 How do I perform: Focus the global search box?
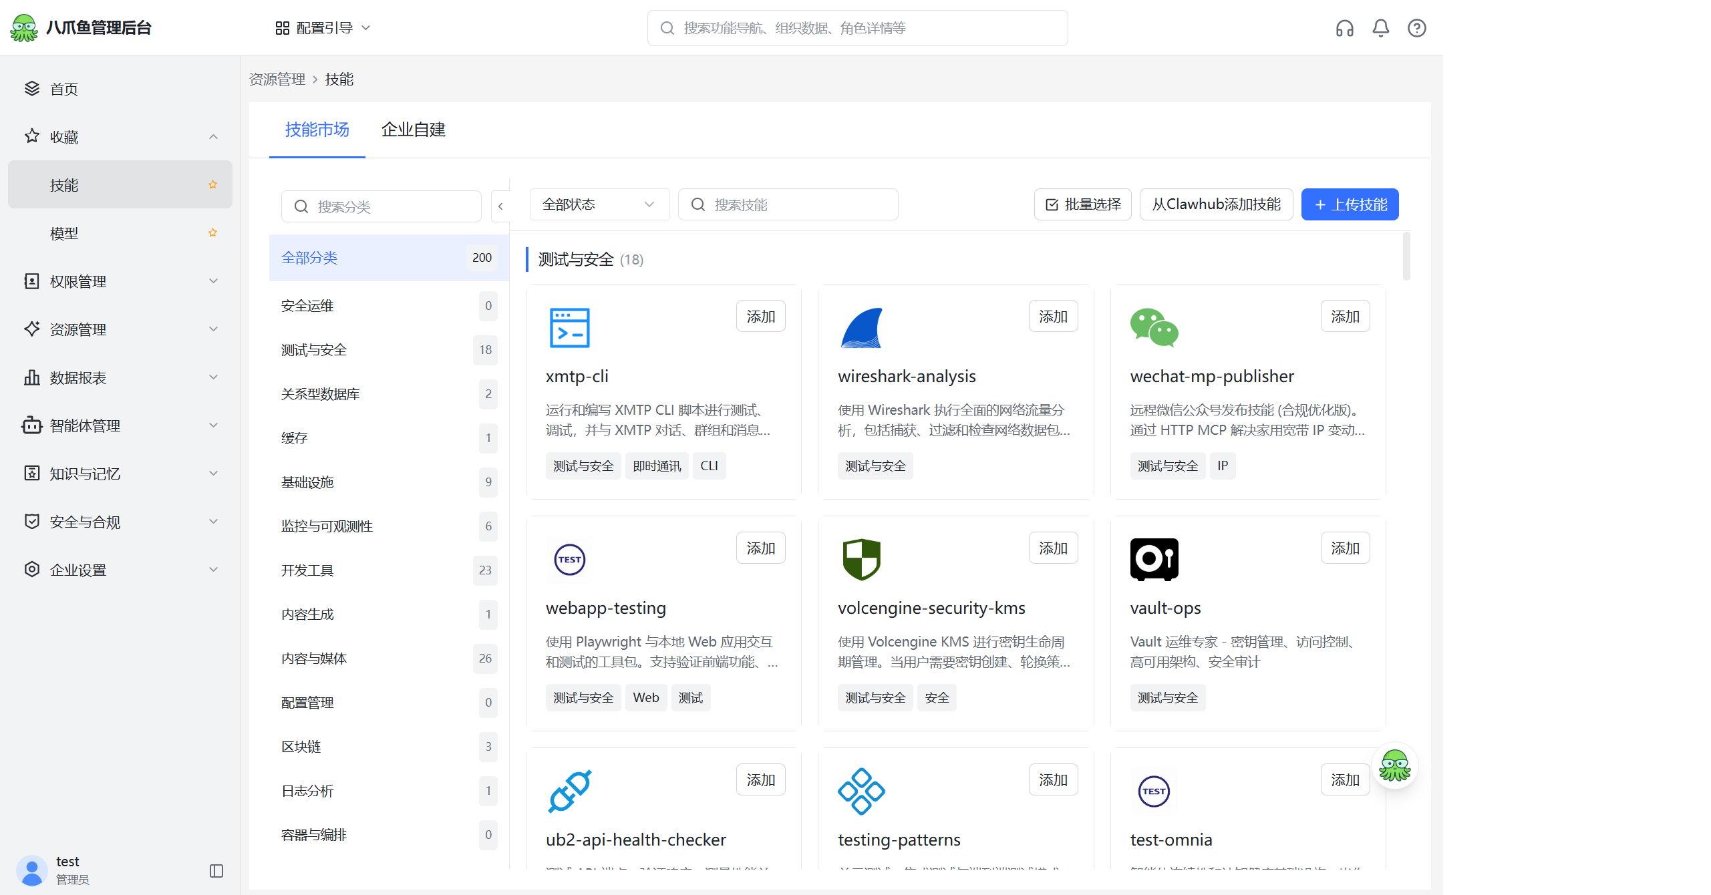point(858,28)
